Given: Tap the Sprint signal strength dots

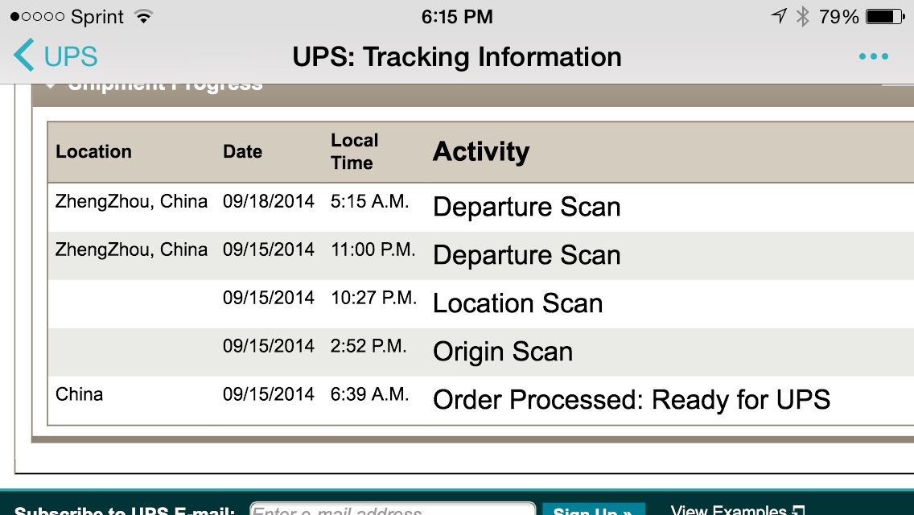Looking at the screenshot, I should click(x=37, y=17).
